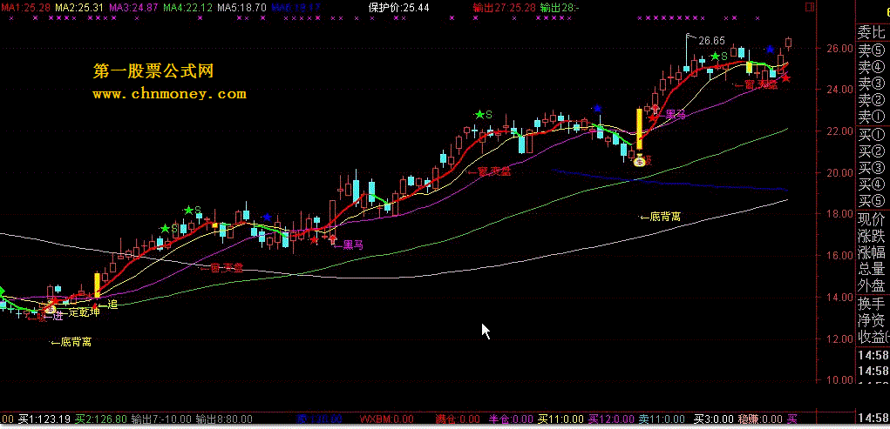Click the money bag icon below the tall yellow bar near 20.00
Image resolution: width=890 pixels, height=429 pixels.
pyautogui.click(x=640, y=161)
